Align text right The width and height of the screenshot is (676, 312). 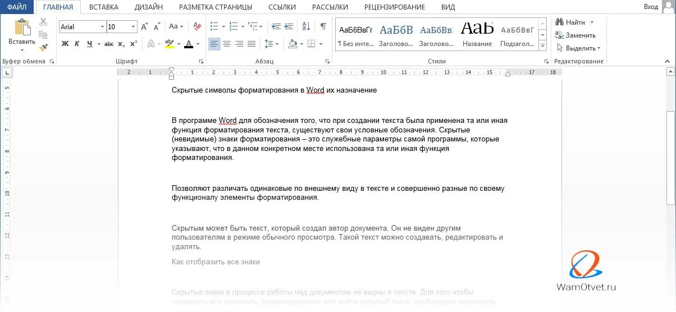click(239, 44)
